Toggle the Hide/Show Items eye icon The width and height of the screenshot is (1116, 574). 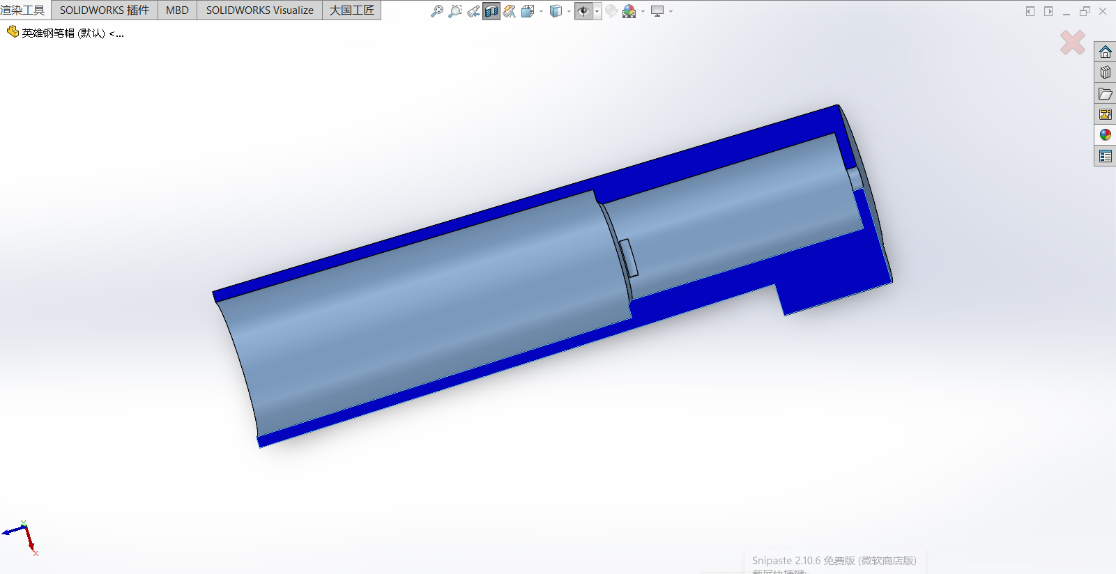(583, 11)
